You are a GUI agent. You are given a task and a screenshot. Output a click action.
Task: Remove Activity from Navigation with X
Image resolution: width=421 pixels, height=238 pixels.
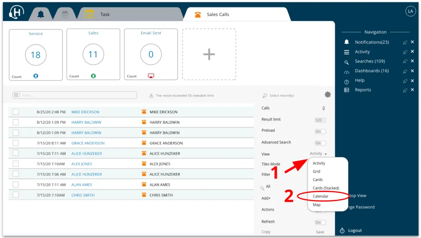coord(412,51)
